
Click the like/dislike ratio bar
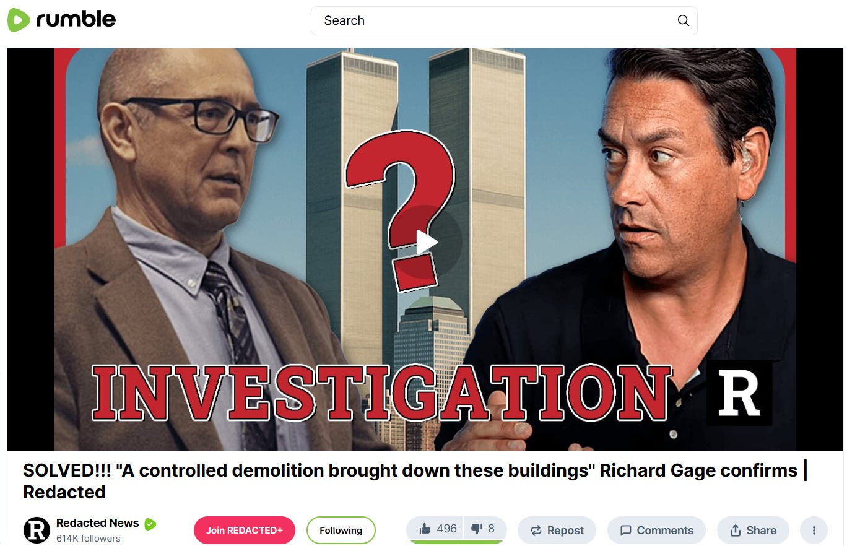(456, 542)
